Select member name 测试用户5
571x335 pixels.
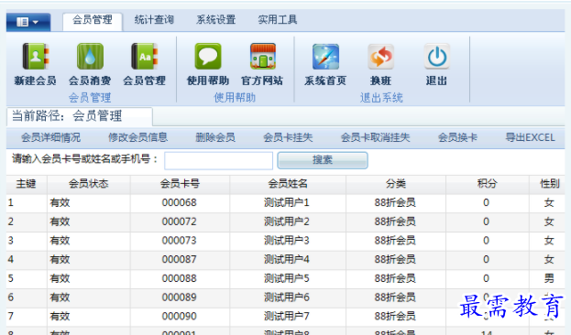click(287, 278)
